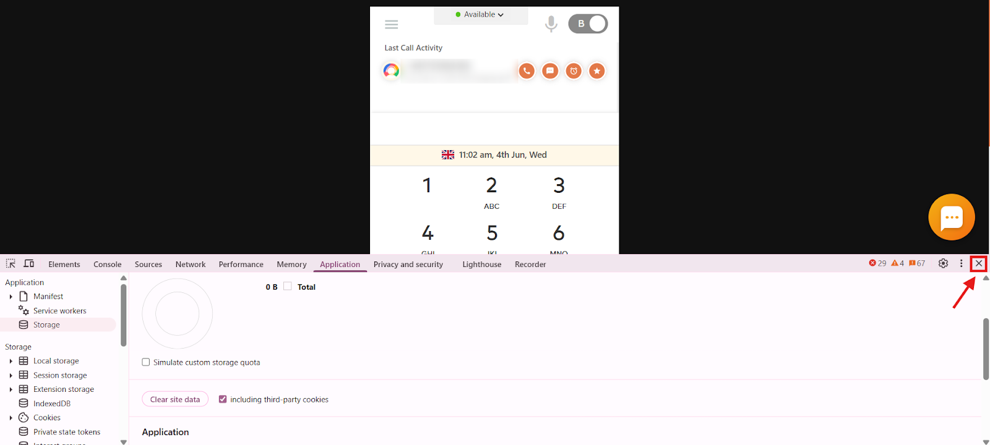Open the Recorder tab
This screenshot has height=445, width=990.
tap(530, 265)
